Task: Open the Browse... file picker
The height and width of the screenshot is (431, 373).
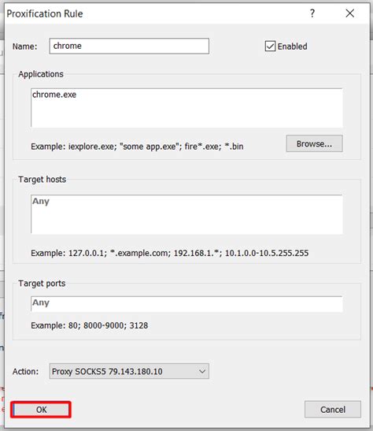Action: pyautogui.click(x=314, y=143)
